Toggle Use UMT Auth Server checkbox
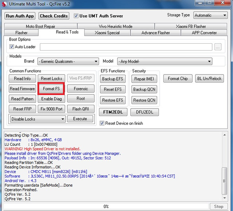233x211 pixels. click(x=76, y=16)
